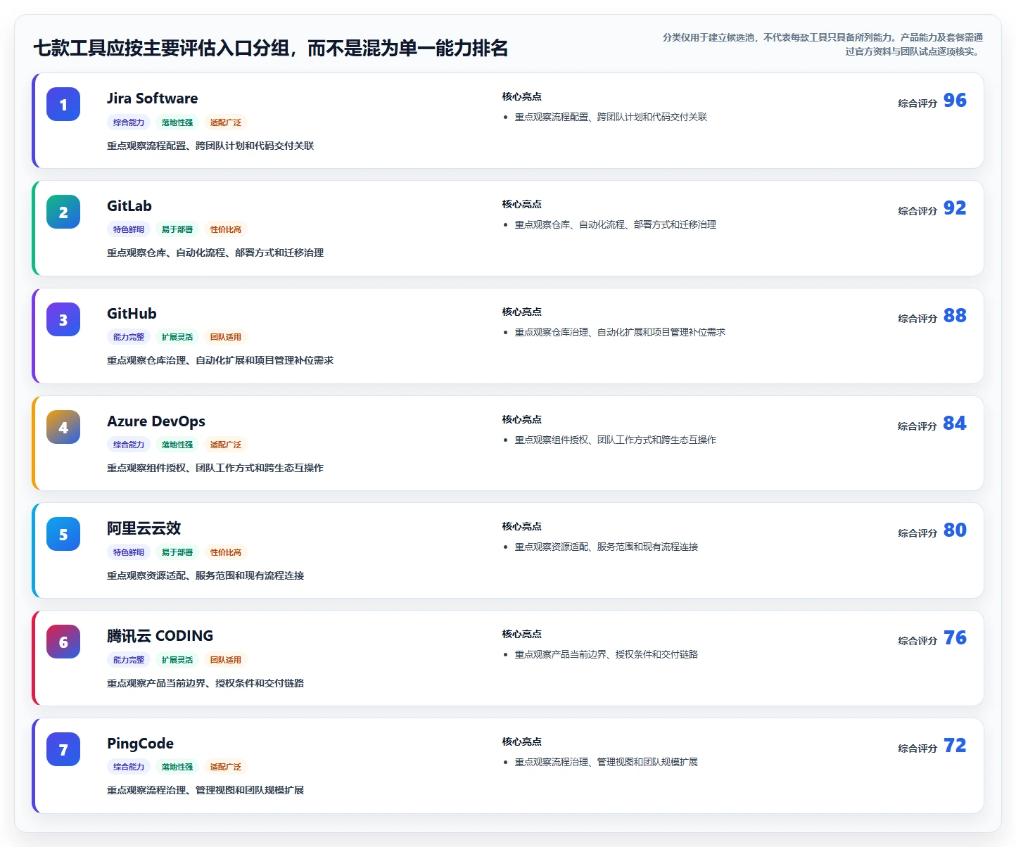Select the 落地性强 tag under PingCode

177,767
